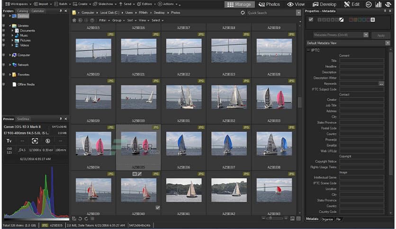Click Desktop in the breadcrumb path
Image resolution: width=396 pixels, height=229 pixels.
click(159, 13)
